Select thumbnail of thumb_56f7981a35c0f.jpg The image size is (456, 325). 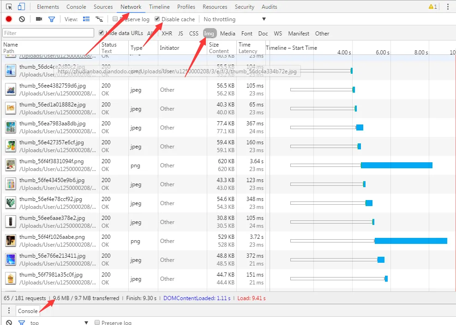pos(11,278)
